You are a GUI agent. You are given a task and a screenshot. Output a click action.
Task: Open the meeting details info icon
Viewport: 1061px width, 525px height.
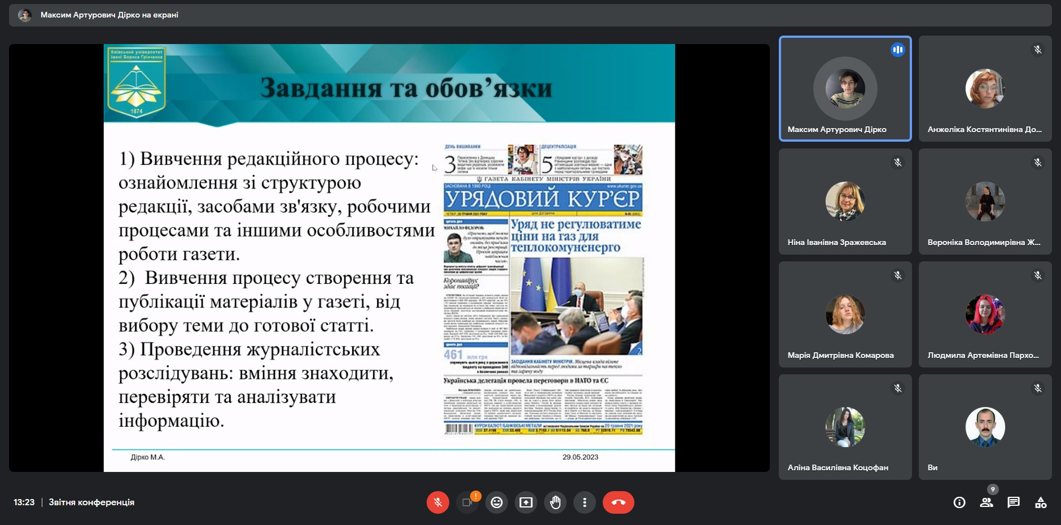pos(959,502)
